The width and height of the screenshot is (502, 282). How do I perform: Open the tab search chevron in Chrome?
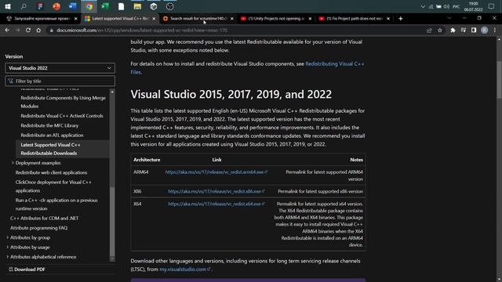449,18
